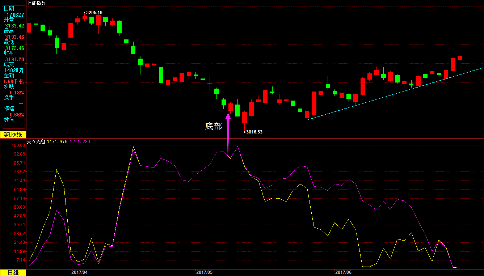Image resolution: width=484 pixels, height=276 pixels.
Task: Click the 28.57 indicator axis value
Action: coord(20,234)
